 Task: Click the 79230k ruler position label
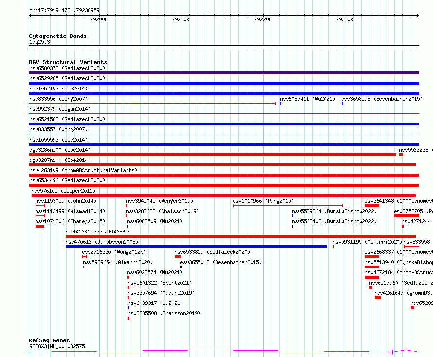pyautogui.click(x=344, y=19)
